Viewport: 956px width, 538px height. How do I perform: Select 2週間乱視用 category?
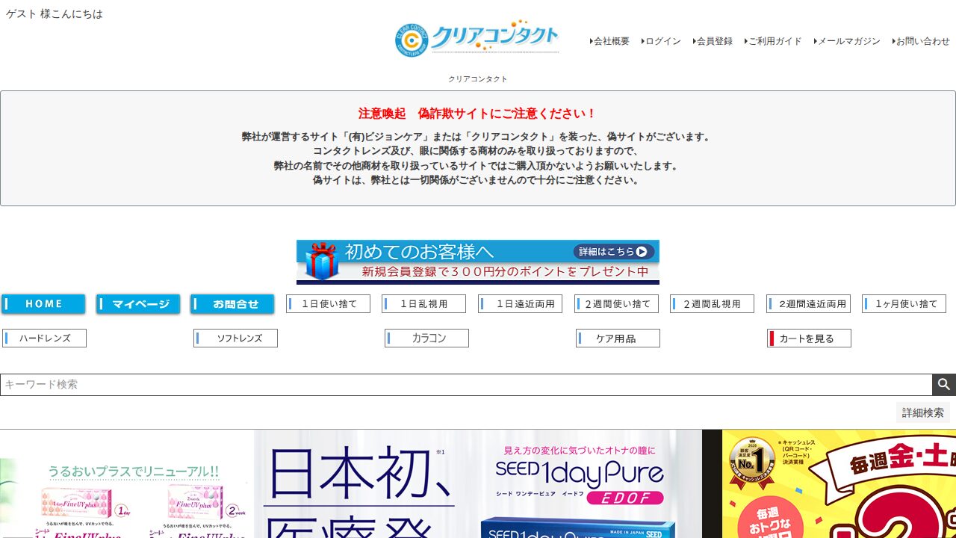[x=712, y=304]
